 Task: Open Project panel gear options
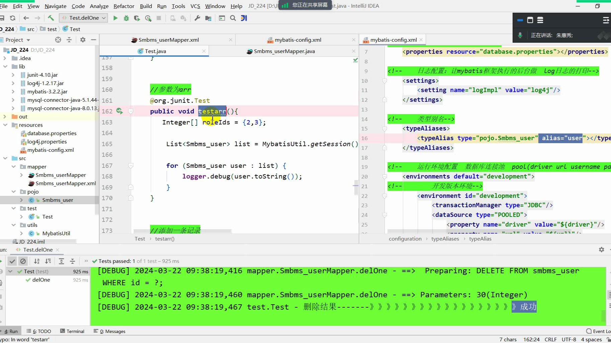(x=83, y=40)
